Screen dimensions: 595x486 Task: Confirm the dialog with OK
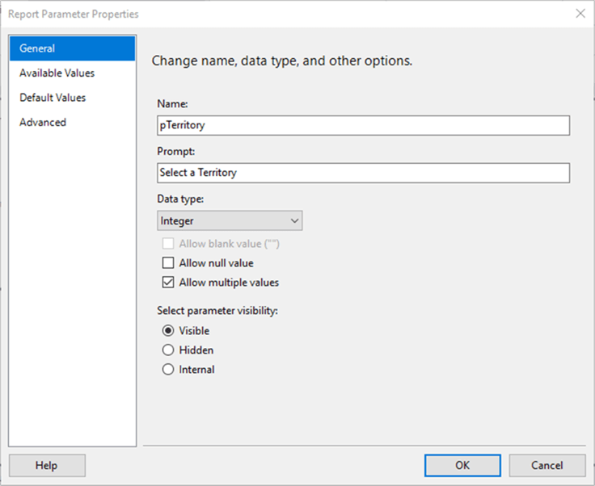tap(462, 465)
